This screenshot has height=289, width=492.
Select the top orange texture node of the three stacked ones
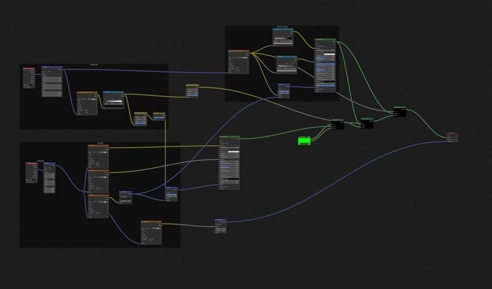(x=98, y=157)
